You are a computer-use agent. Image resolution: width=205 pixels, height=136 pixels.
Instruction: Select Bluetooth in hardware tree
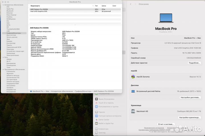tap(10, 11)
